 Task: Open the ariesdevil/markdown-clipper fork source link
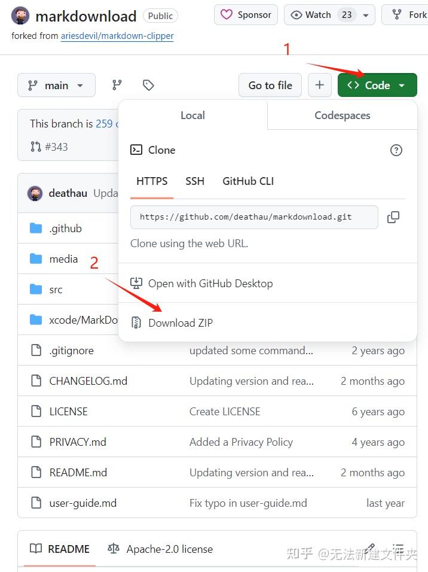coord(117,36)
